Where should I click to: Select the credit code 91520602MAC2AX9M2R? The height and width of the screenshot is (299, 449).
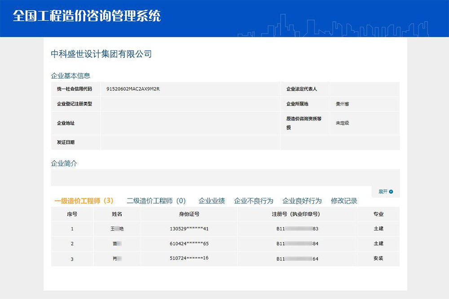[x=133, y=89]
